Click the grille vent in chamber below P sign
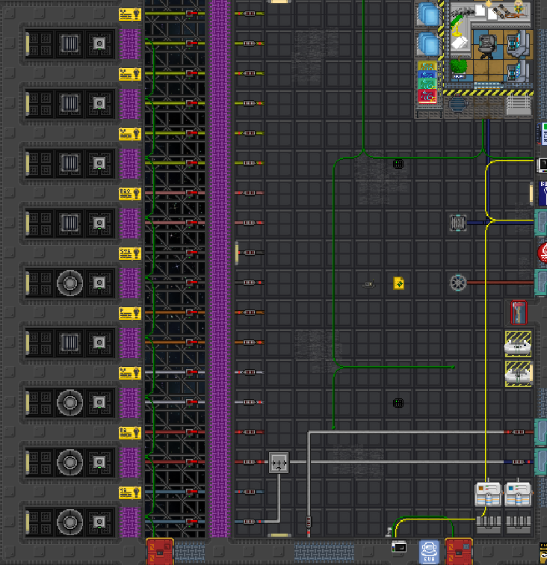 tap(70, 343)
